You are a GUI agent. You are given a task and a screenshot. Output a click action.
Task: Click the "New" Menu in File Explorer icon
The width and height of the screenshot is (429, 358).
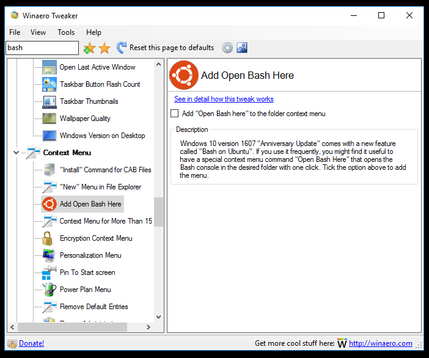pos(50,187)
